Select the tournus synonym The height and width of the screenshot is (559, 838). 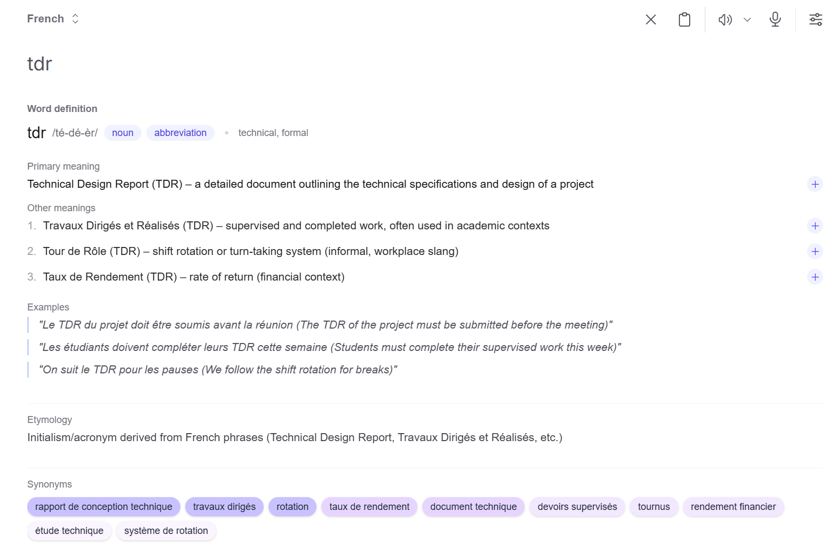[x=654, y=507]
